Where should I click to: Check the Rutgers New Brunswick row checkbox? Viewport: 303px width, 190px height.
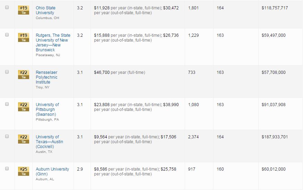tap(7, 35)
